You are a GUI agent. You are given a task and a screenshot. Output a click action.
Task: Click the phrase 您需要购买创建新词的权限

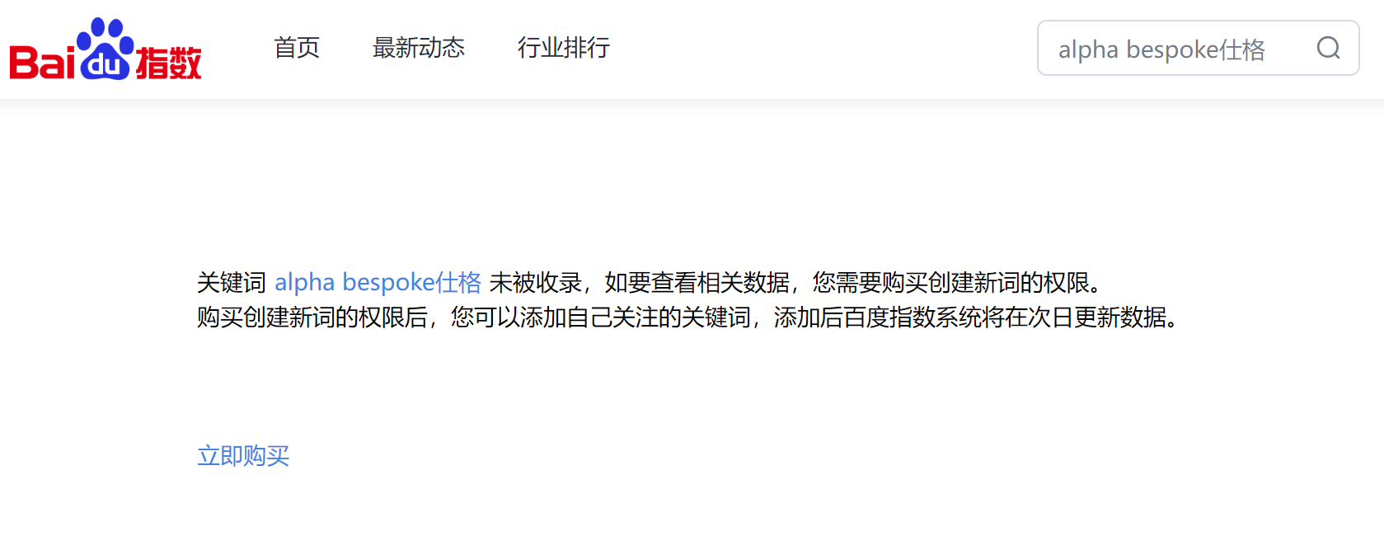click(x=950, y=283)
